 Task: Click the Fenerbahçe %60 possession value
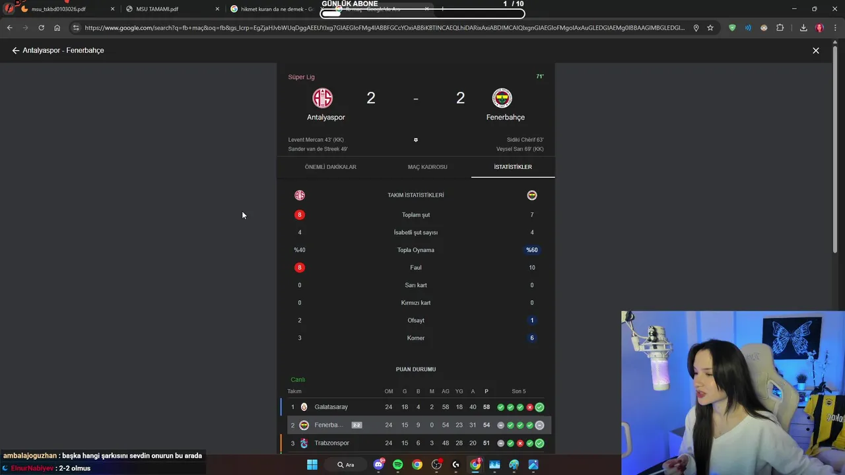tap(532, 250)
